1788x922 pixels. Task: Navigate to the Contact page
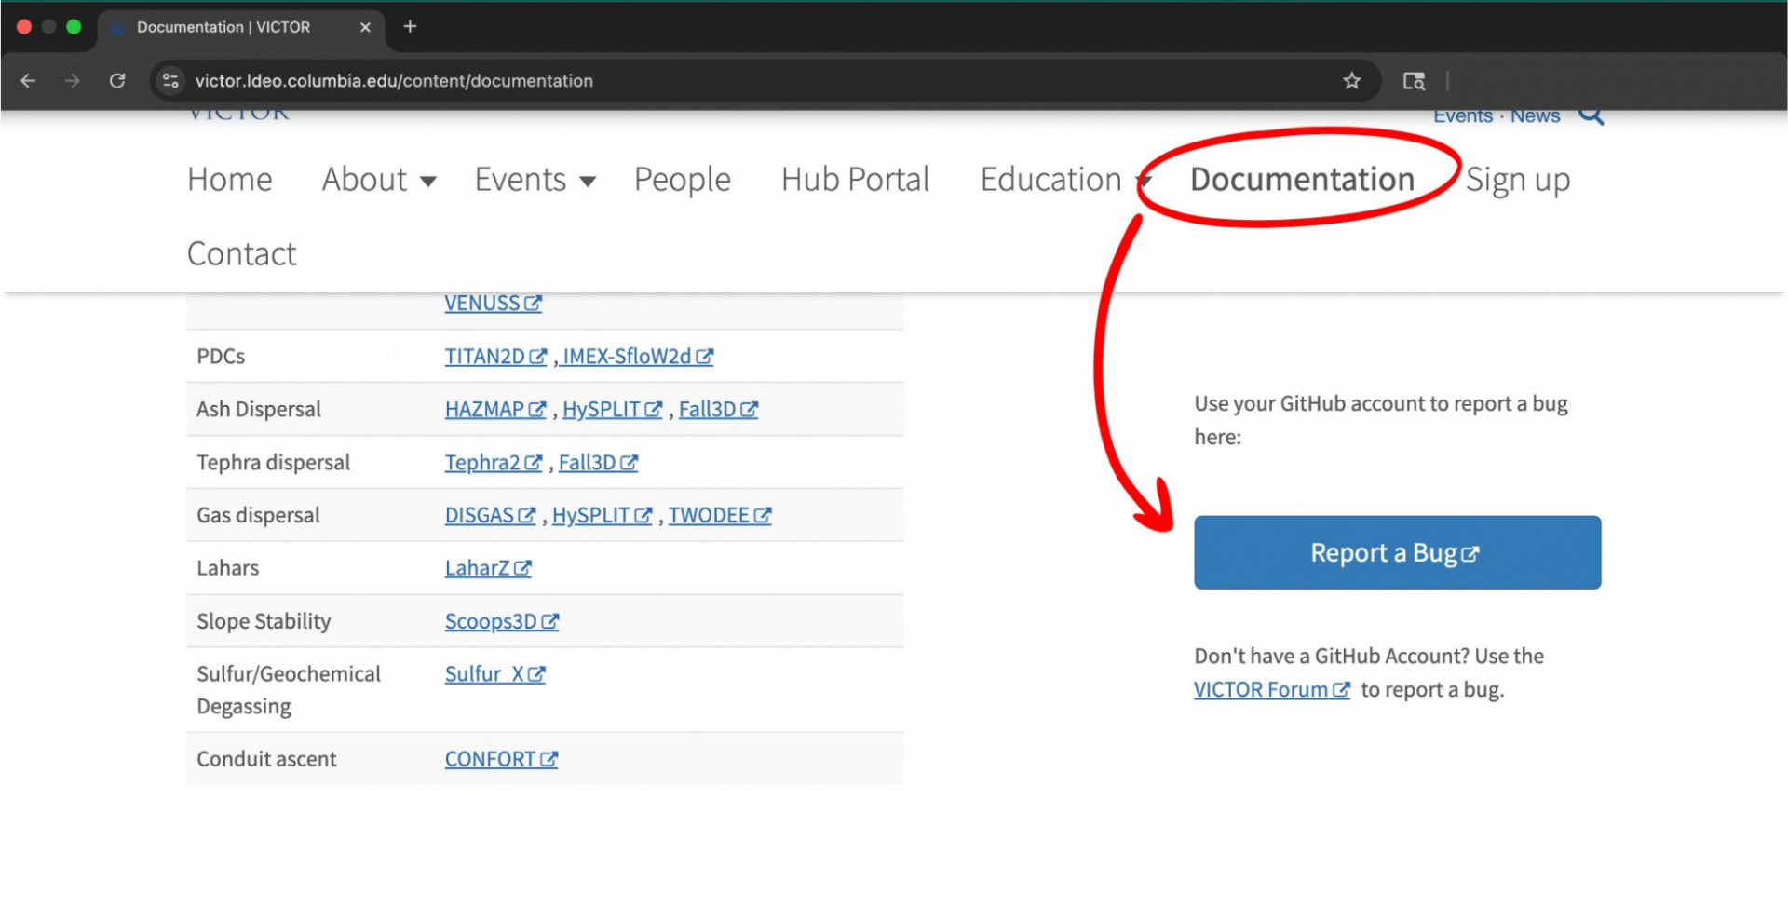point(241,254)
